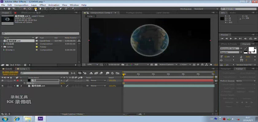This screenshot has width=258, height=122.
Task: Select the Unified Camera tool
Action: click(x=25, y=9)
